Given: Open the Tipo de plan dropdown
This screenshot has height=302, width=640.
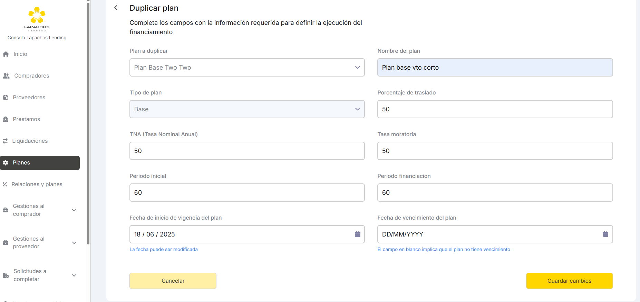Looking at the screenshot, I should 247,109.
